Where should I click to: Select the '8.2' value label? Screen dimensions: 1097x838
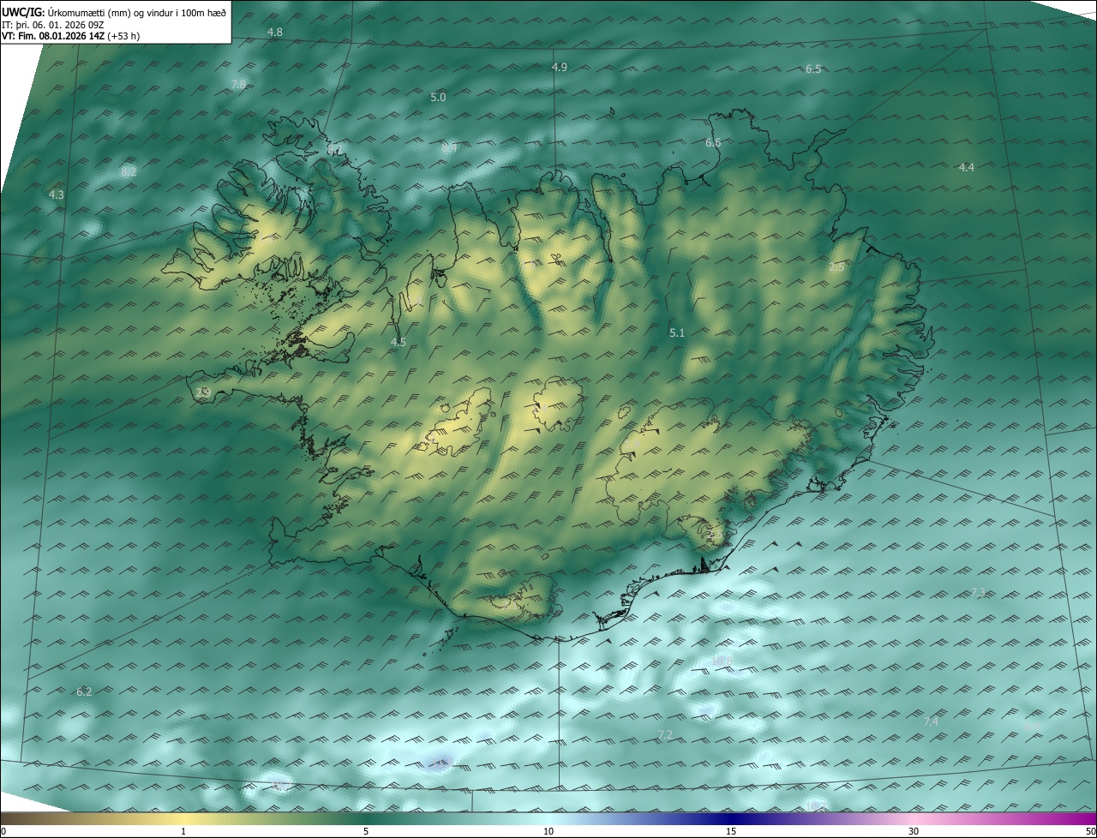pos(129,172)
